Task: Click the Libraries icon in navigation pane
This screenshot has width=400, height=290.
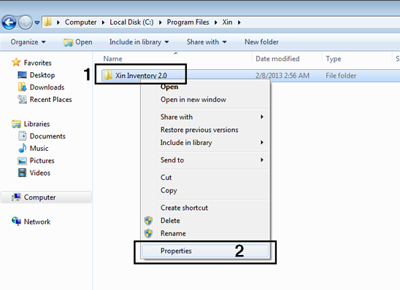Action: click(16, 124)
